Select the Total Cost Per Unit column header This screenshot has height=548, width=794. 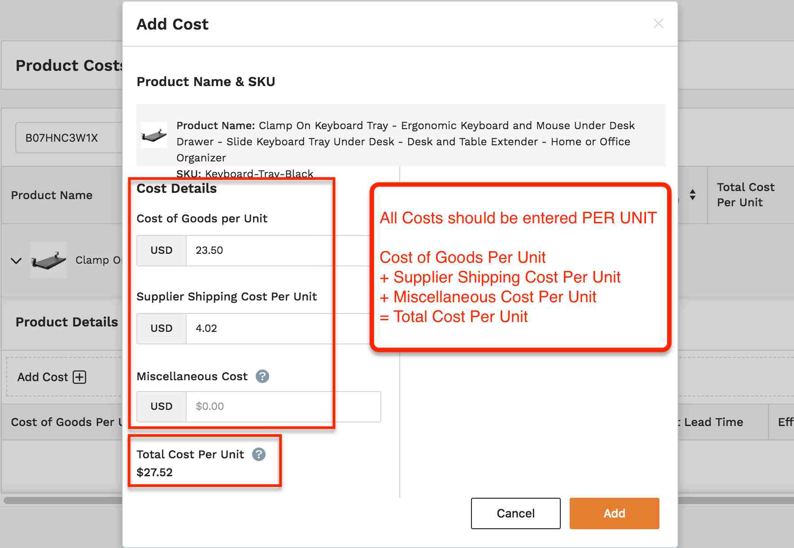[746, 195]
